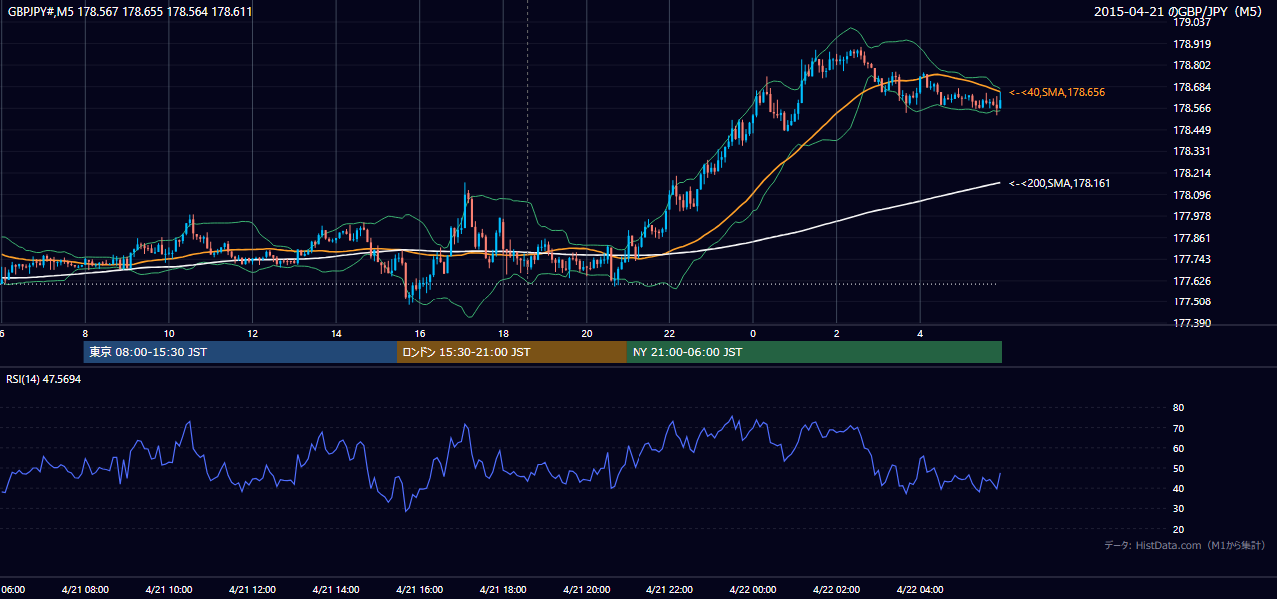Click the 4/22 04:00 time axis label
Screen dimensions: 1277x599
tap(920, 589)
